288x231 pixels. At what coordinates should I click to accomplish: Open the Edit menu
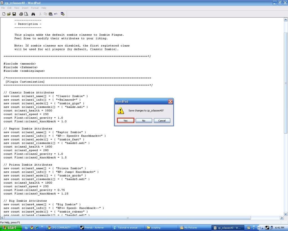pos(9,8)
